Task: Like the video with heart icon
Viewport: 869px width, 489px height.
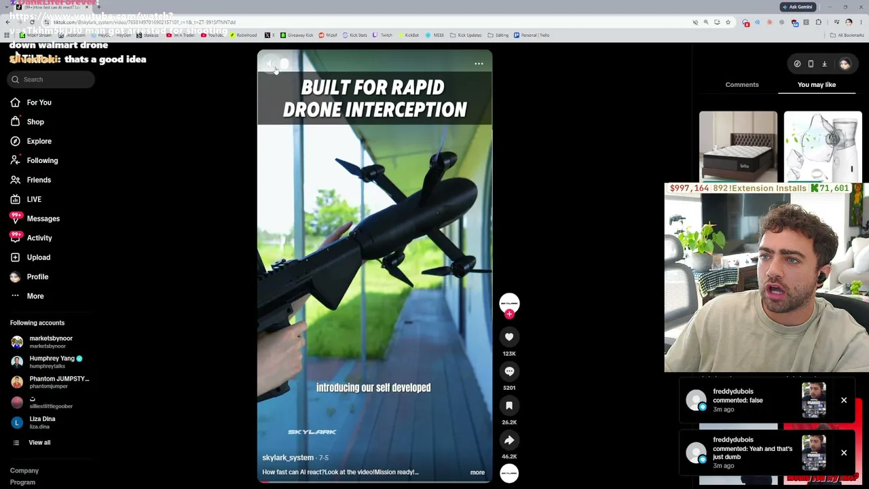Action: 509,337
